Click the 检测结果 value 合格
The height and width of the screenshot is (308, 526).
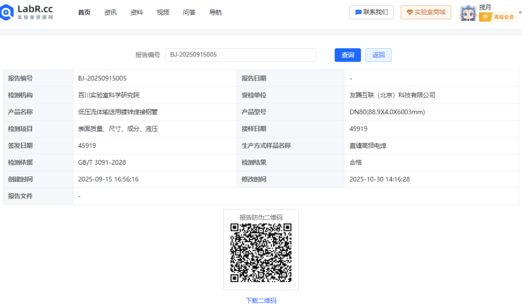click(355, 163)
